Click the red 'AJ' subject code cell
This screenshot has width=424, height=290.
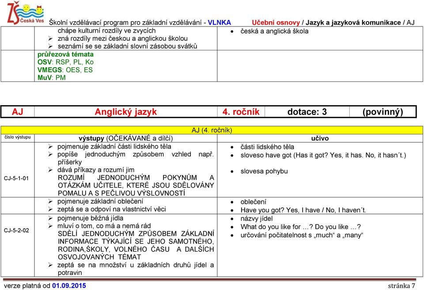tap(18, 112)
